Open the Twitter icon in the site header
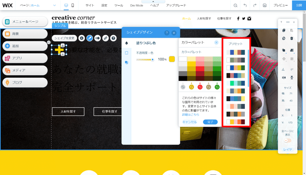Viewport: 306px width, 175px height. pyautogui.click(x=244, y=18)
